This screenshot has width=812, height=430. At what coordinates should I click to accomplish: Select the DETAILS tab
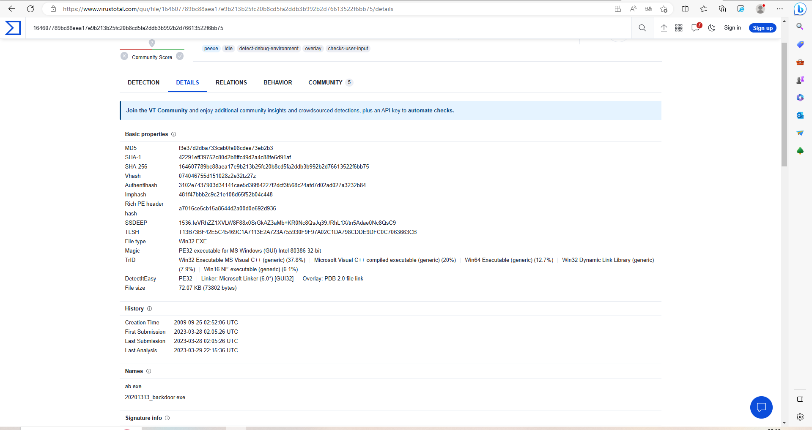click(x=187, y=83)
